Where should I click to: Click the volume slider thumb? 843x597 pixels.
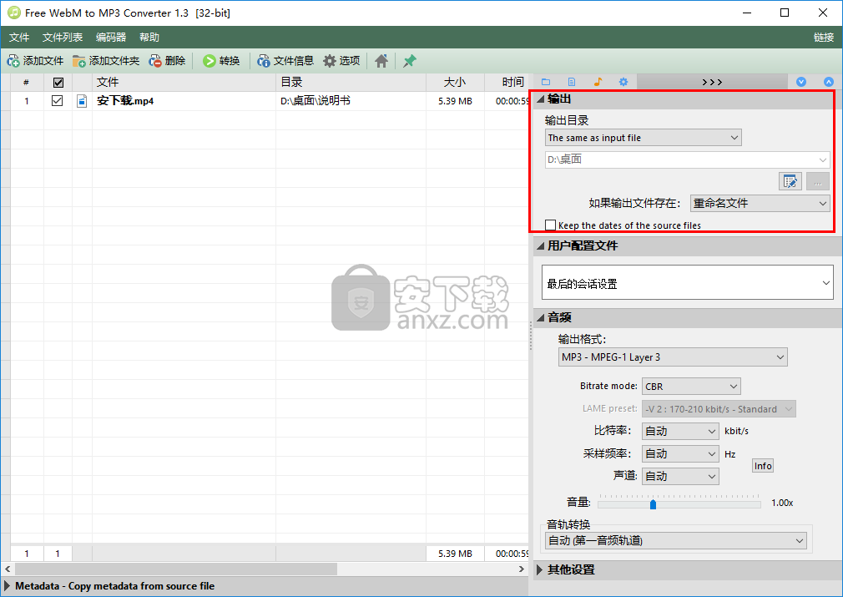tap(654, 504)
